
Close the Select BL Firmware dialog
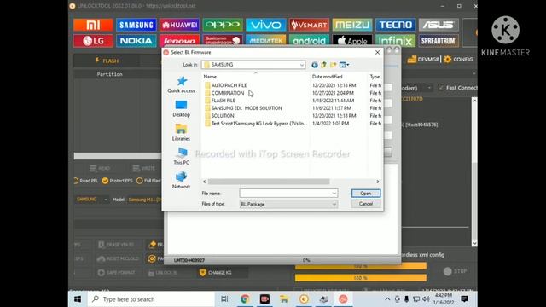tap(377, 52)
